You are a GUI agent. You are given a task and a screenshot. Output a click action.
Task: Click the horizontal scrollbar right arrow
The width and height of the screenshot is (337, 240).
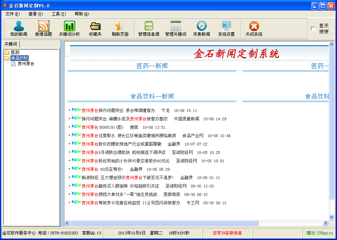tap(326, 223)
